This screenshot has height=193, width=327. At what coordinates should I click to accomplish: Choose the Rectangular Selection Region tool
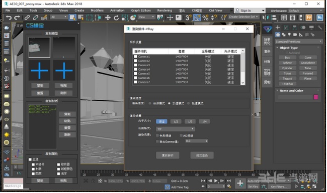pyautogui.click(x=89, y=18)
